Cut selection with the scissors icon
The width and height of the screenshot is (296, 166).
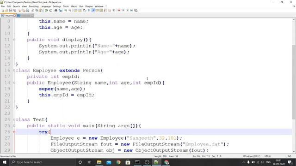[32, 10]
